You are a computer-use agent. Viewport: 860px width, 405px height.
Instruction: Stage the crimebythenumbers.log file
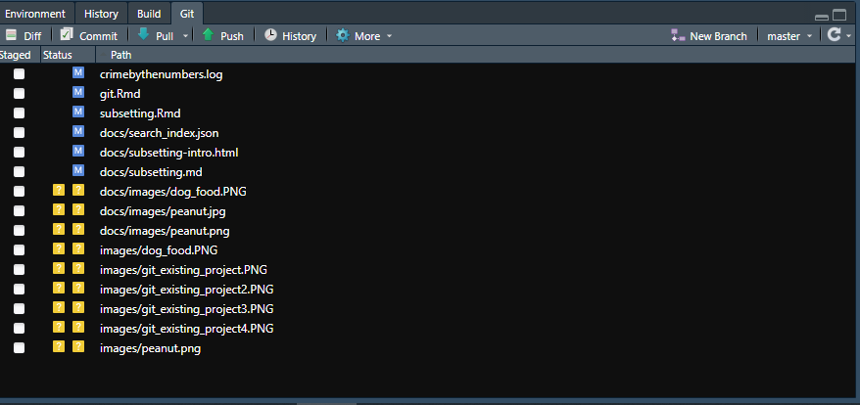click(20, 74)
